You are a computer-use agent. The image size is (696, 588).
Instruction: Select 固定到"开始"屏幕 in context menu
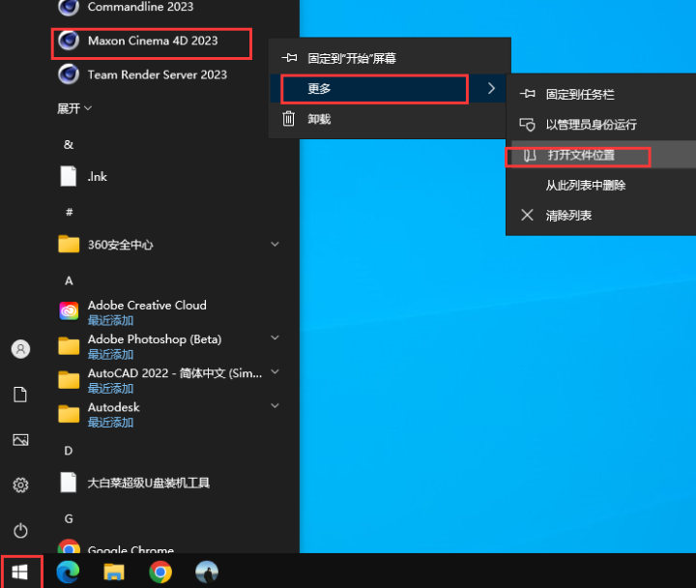[x=351, y=58]
